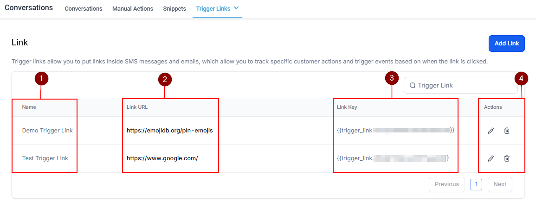Image resolution: width=536 pixels, height=207 pixels.
Task: Select the Trigger Links tab
Action: 213,9
